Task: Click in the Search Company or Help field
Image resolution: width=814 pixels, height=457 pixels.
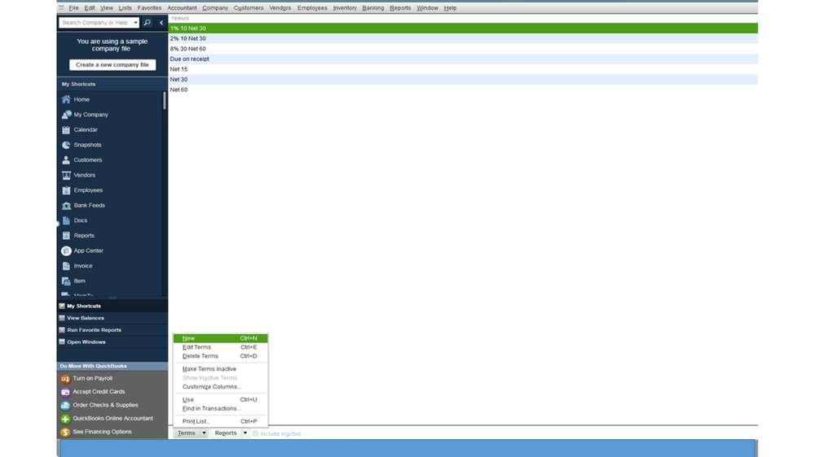Action: coord(95,23)
